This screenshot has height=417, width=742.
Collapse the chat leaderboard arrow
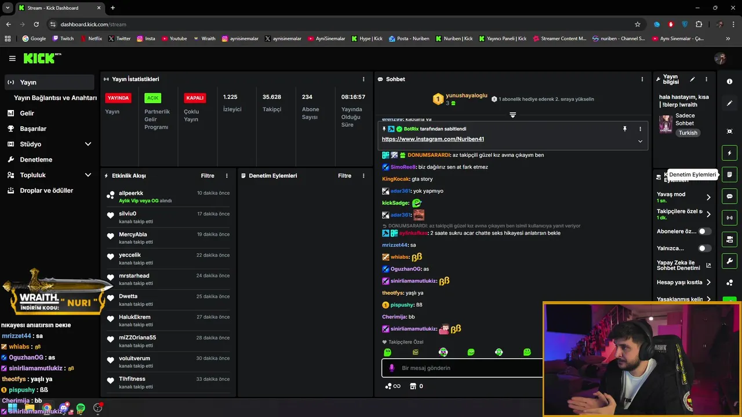[512, 115]
